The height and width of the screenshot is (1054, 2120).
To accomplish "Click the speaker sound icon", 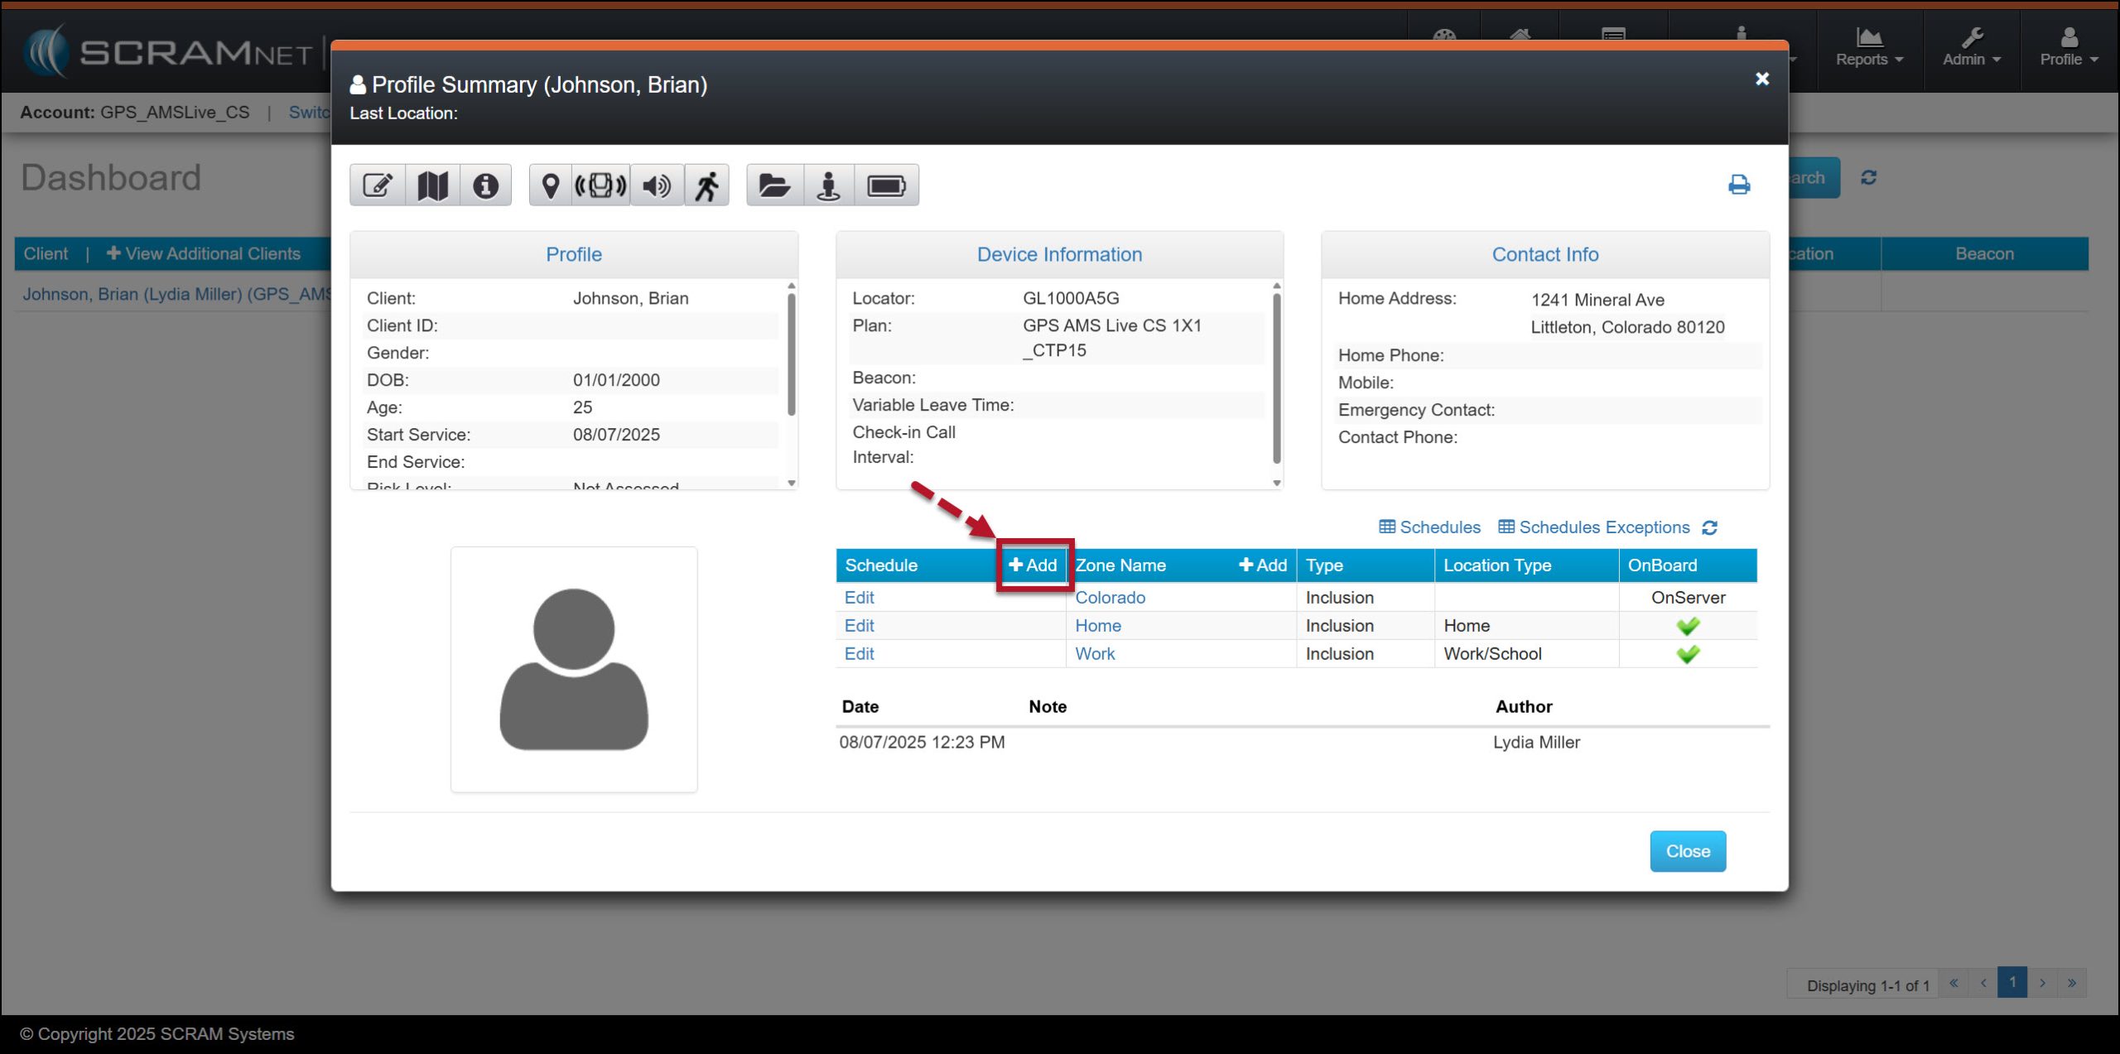I will click(657, 185).
